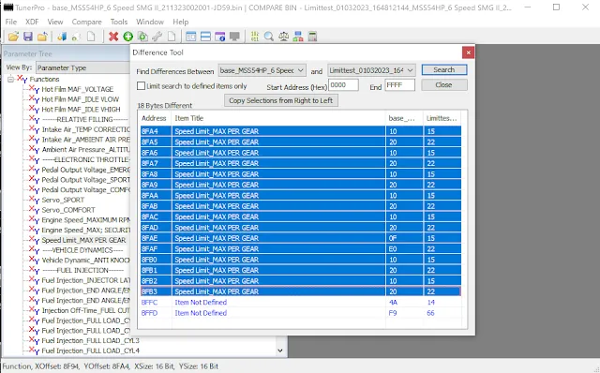
Task: Open the XDF menu
Action: (x=32, y=22)
